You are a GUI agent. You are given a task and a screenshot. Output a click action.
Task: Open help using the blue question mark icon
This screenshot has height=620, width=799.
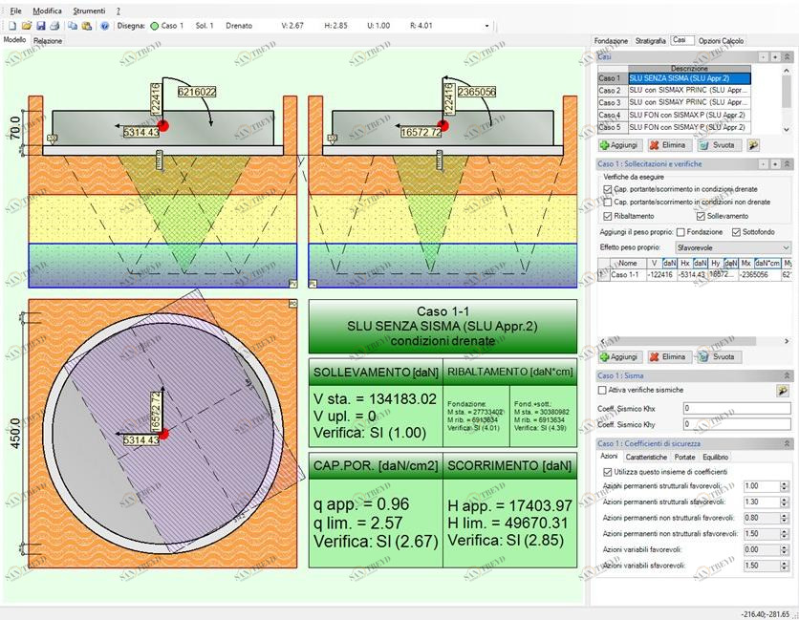tap(104, 26)
